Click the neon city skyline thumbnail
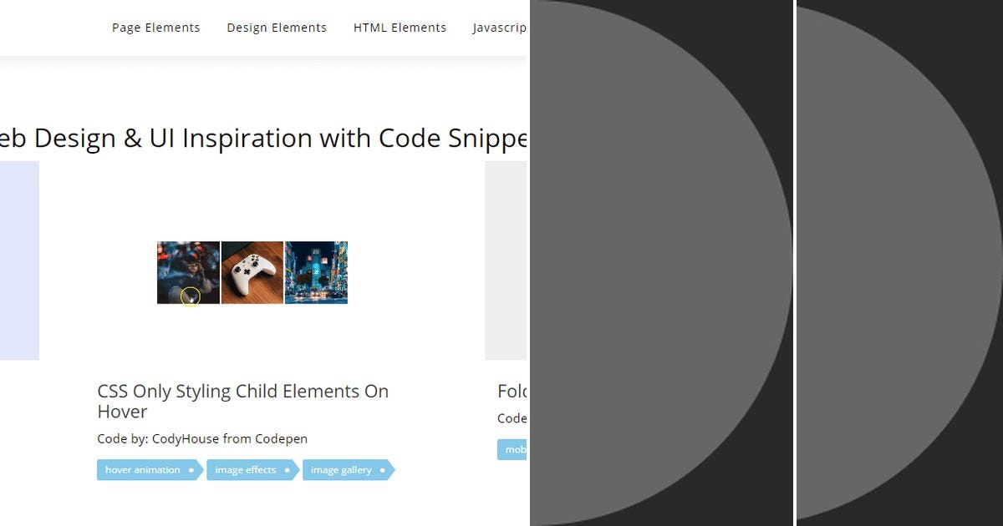 coord(316,271)
